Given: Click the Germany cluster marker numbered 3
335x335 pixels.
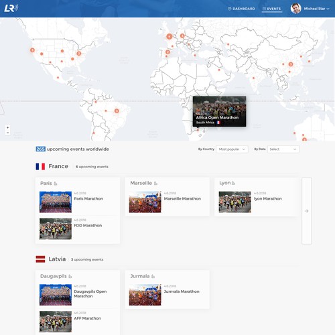Looking at the screenshot, I should [182, 36].
